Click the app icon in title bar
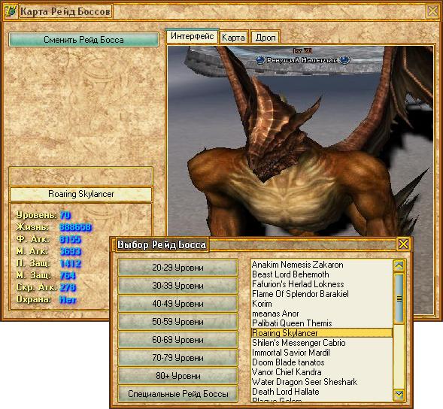The image size is (443, 409). [11, 11]
